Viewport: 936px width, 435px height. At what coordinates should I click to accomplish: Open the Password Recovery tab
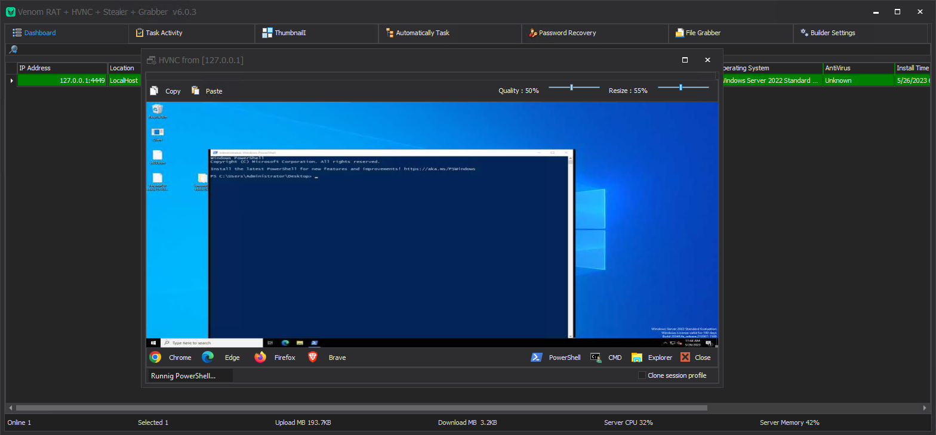click(595, 33)
